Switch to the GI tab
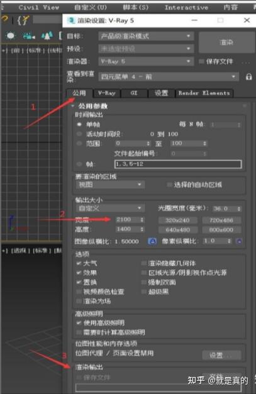The width and height of the screenshot is (256, 394). click(x=134, y=93)
